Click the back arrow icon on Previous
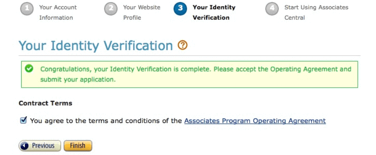The height and width of the screenshot is (155, 376). click(25, 146)
